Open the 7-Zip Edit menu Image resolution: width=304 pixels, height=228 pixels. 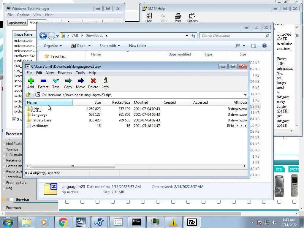point(39,73)
